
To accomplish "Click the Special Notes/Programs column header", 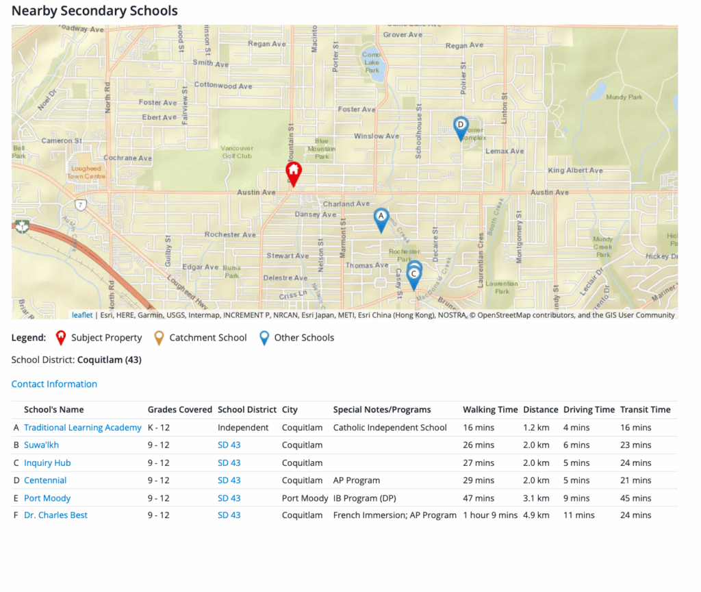I will click(382, 410).
